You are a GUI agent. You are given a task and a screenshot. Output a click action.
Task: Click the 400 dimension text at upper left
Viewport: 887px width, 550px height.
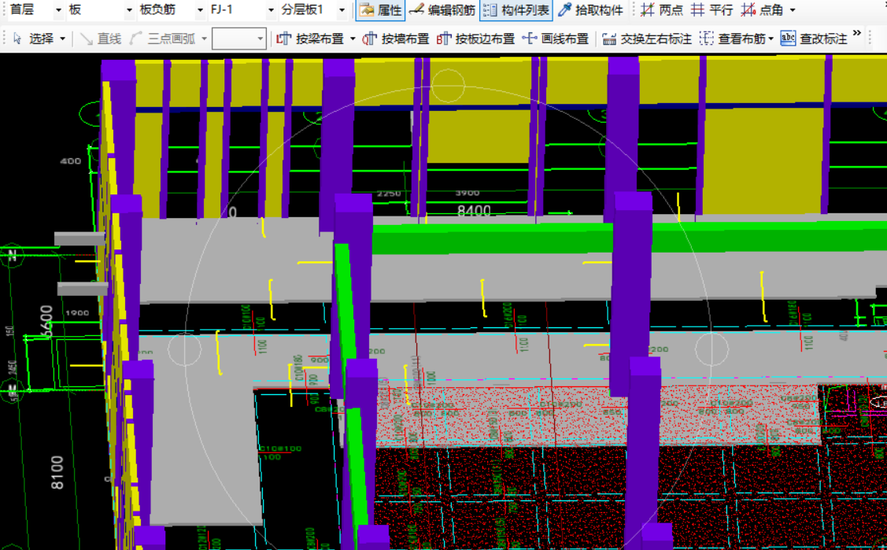click(x=71, y=161)
